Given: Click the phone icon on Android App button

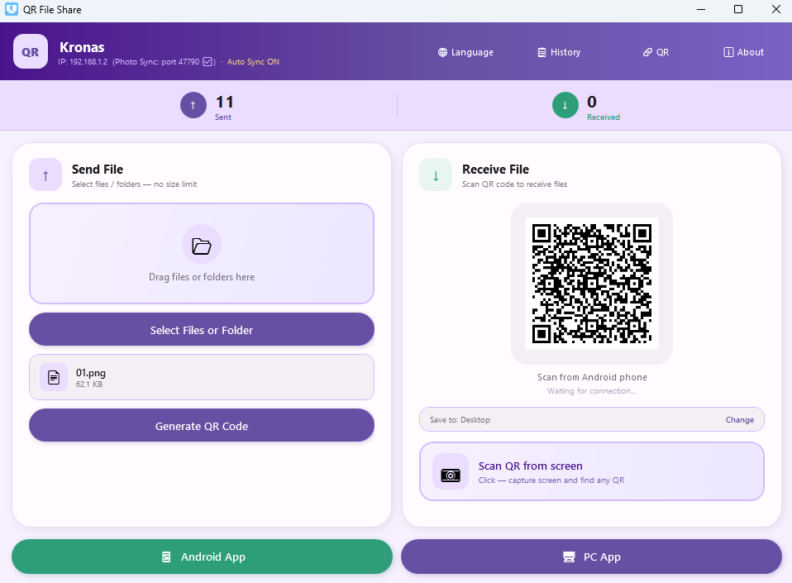Looking at the screenshot, I should tap(165, 557).
